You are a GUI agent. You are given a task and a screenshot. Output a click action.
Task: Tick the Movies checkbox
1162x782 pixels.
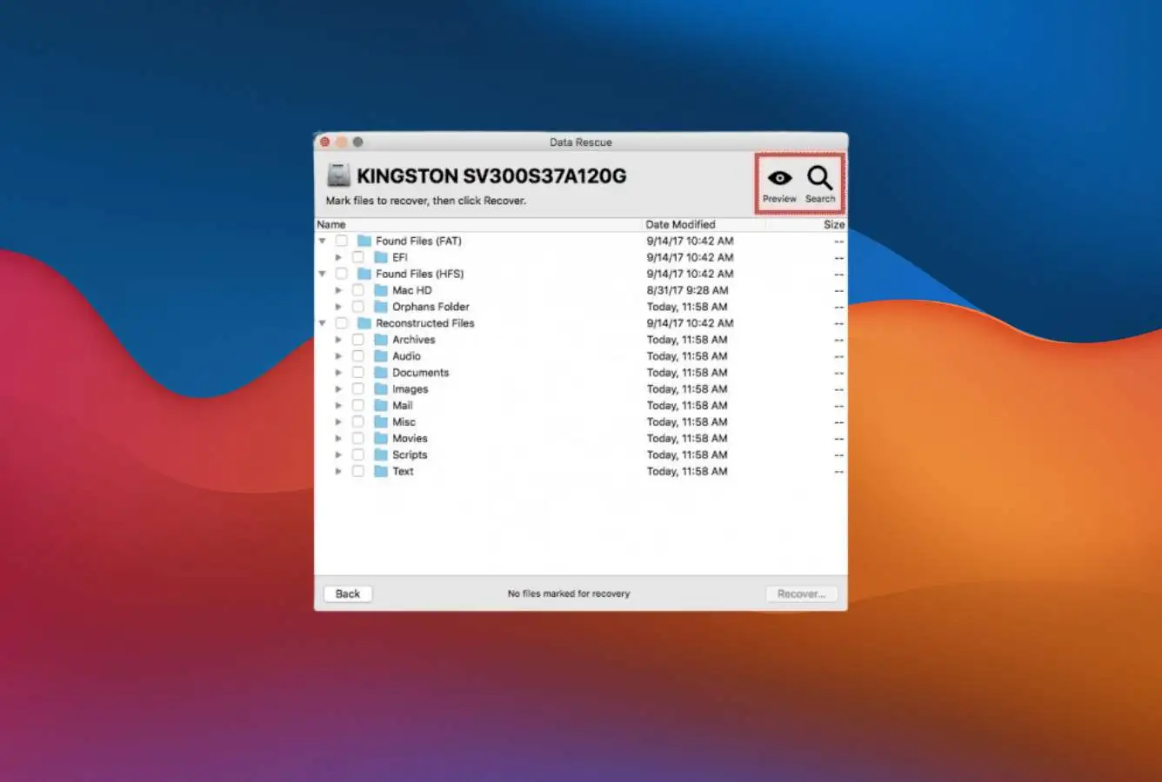358,439
